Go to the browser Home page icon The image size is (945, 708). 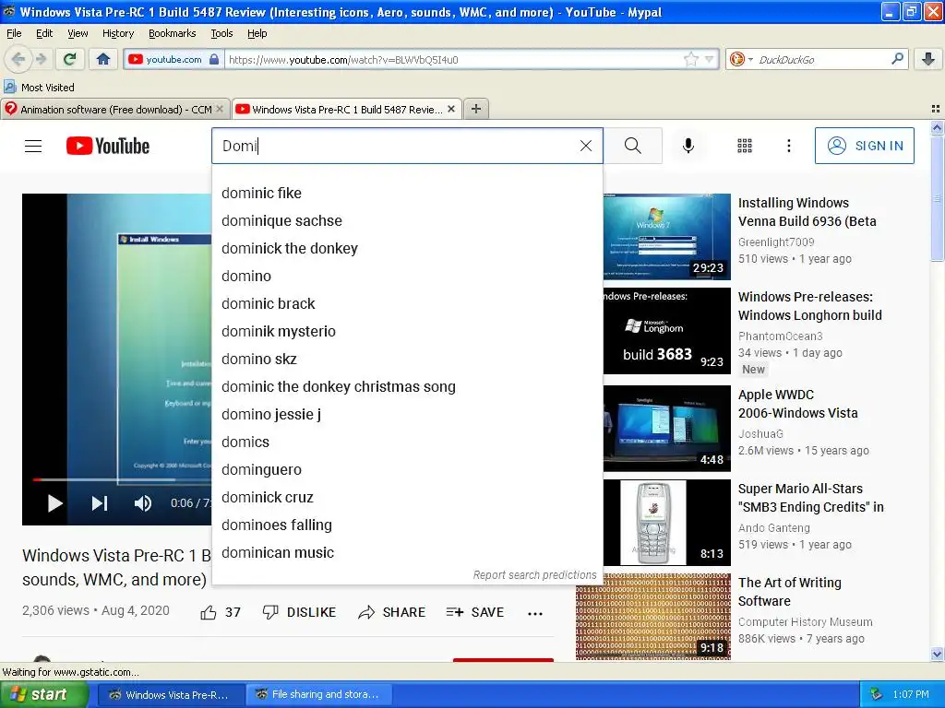[103, 59]
